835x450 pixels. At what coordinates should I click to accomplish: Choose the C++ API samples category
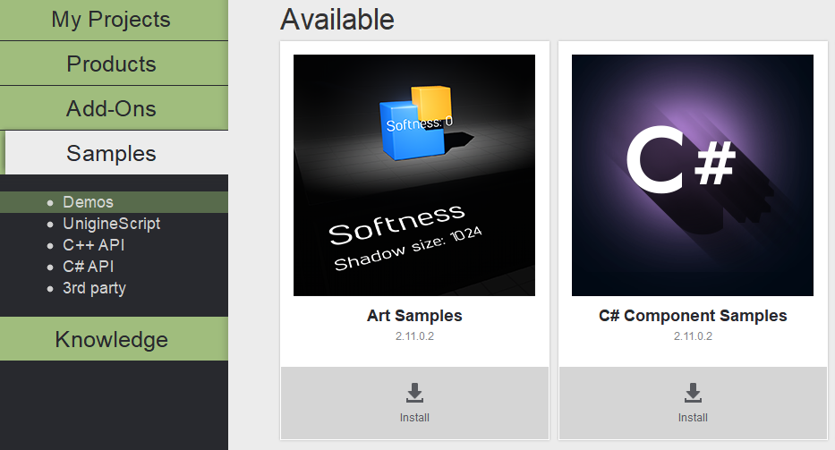click(88, 245)
